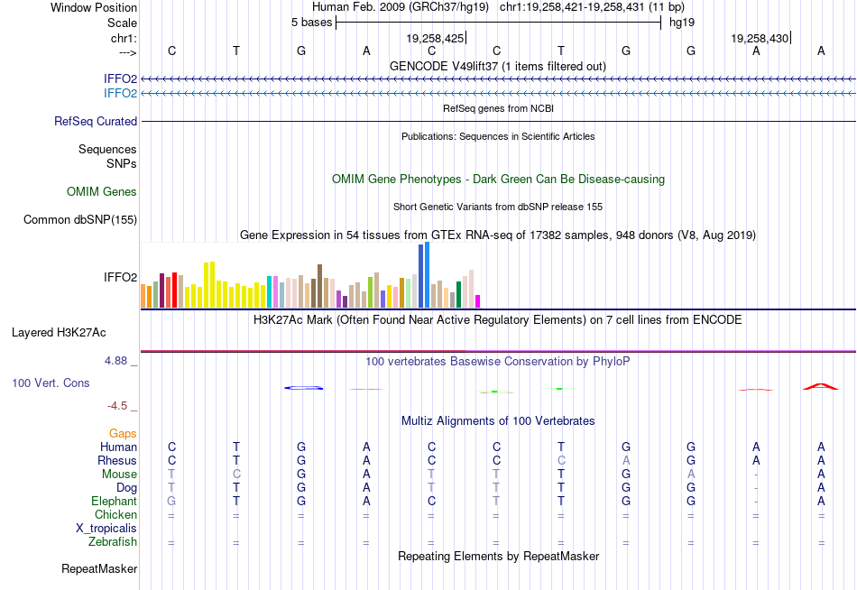Click the Sequences track label
857x590 pixels.
(107, 149)
